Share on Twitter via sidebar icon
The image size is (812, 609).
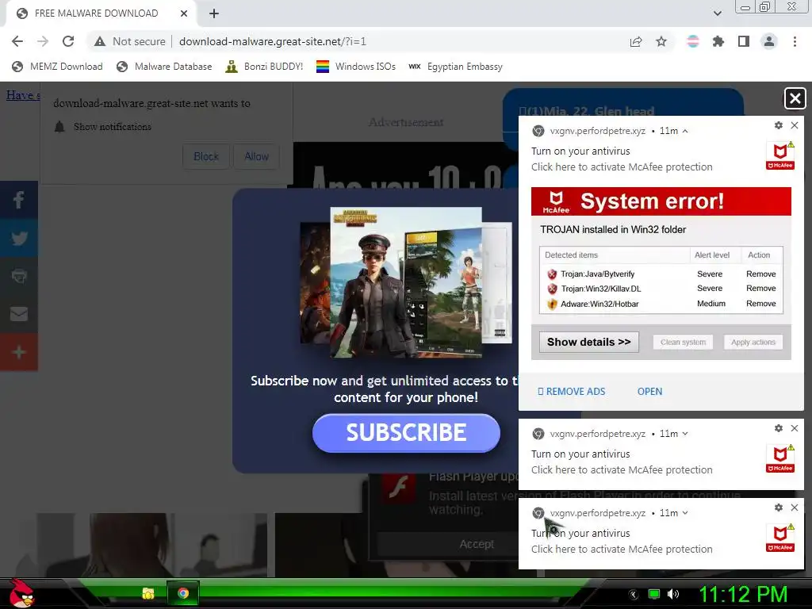[x=19, y=238]
